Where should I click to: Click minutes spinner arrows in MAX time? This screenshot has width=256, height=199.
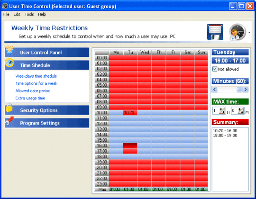pos(241,111)
